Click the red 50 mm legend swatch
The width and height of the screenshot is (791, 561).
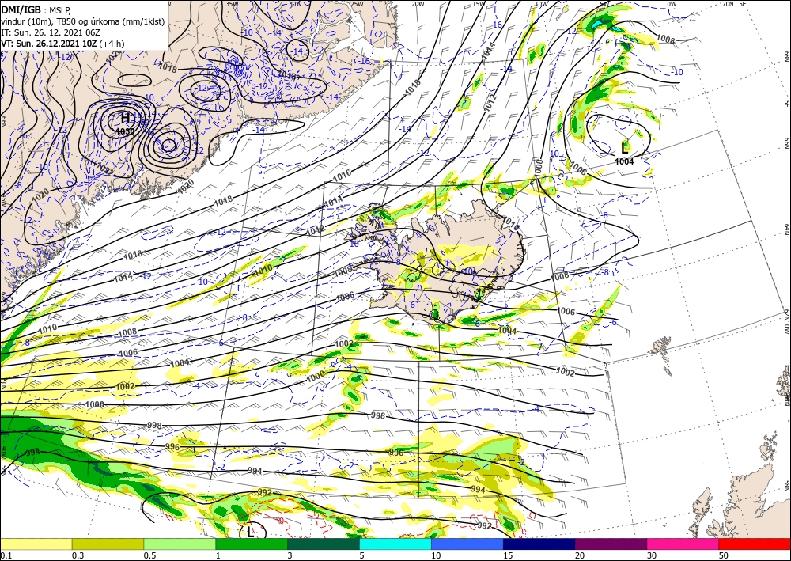(x=755, y=544)
